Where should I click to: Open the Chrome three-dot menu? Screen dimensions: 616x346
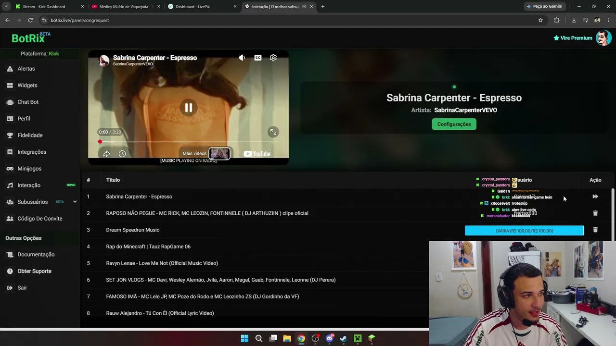coord(608,20)
